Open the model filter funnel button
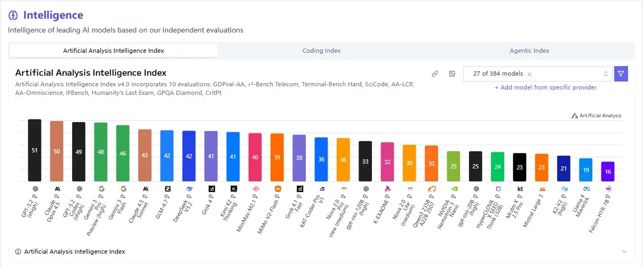The image size is (643, 267). 621,74
